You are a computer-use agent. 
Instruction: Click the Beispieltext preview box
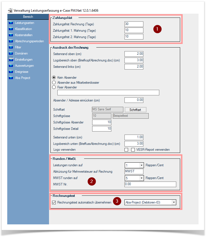tap(131, 116)
